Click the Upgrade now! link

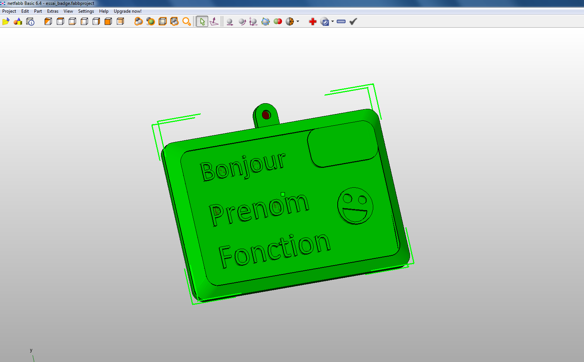127,11
